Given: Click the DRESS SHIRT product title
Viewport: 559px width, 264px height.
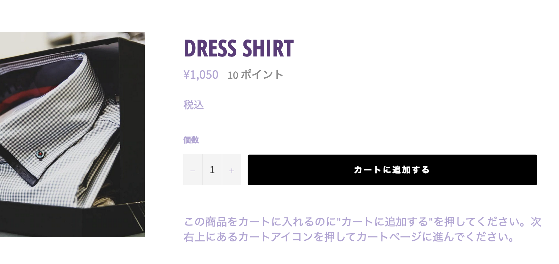Looking at the screenshot, I should 238,48.
